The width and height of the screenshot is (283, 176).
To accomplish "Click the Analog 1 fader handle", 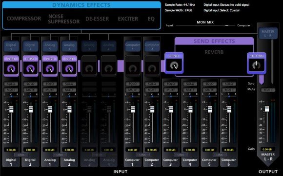I will pyautogui.click(x=50, y=110).
